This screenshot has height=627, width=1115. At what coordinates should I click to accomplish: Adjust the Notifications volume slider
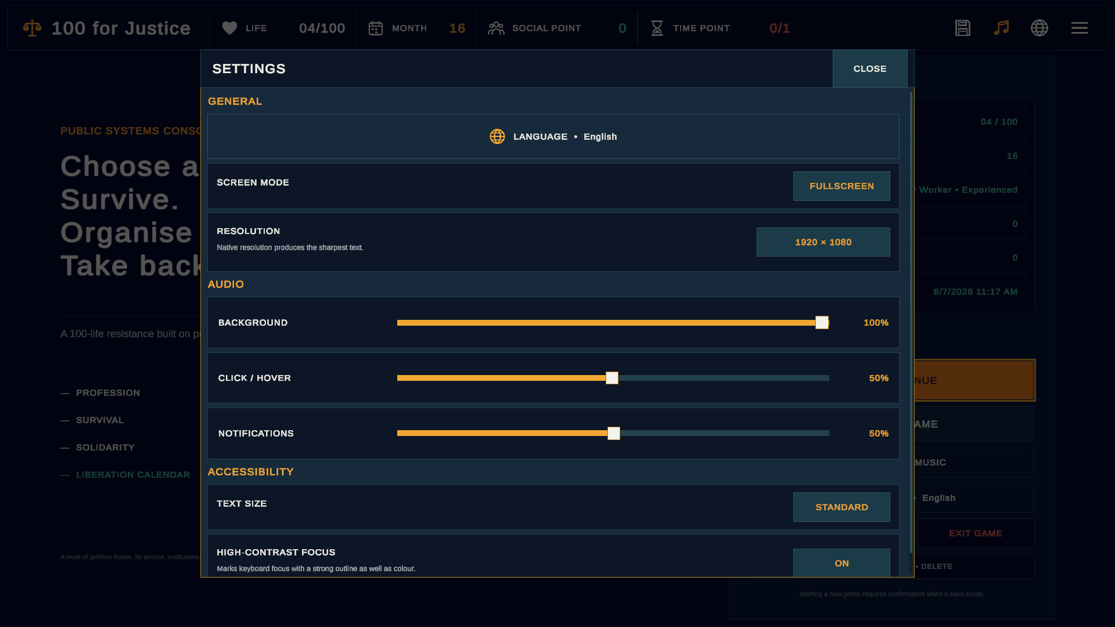(613, 434)
